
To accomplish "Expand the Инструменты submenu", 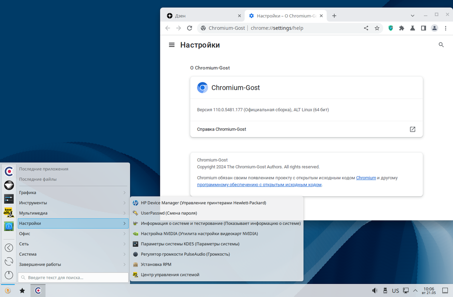I will click(73, 203).
